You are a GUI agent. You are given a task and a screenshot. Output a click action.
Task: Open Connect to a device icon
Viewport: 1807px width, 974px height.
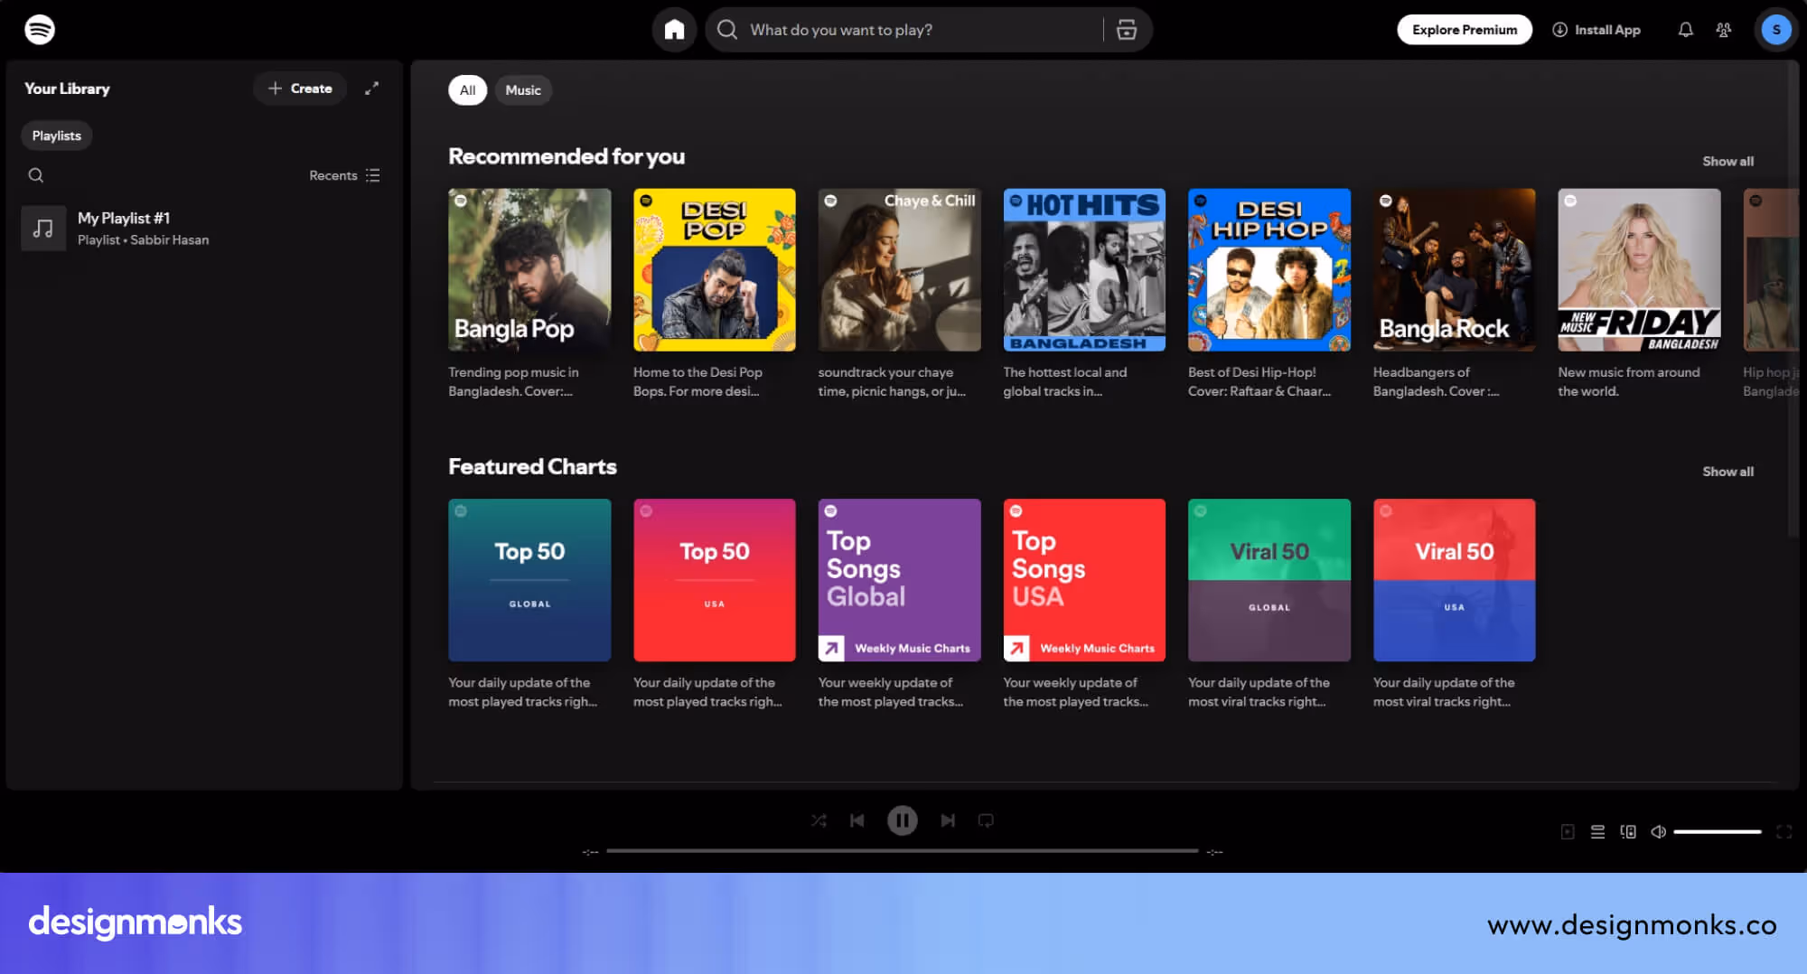(x=1628, y=832)
